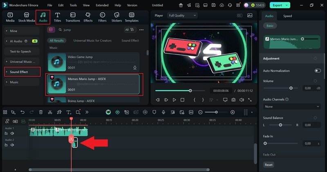Open the Effects panel
Image resolution: width=327 pixels, height=172 pixels.
[x=88, y=17]
